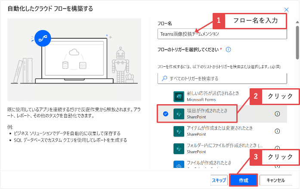The height and width of the screenshot is (189, 300).
Task: Select the Microsoft Forms 新しい応答が送信されるとき trigger icon
Action: pyautogui.click(x=179, y=96)
